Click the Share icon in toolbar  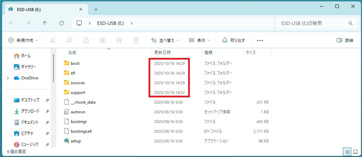pyautogui.click(x=119, y=40)
